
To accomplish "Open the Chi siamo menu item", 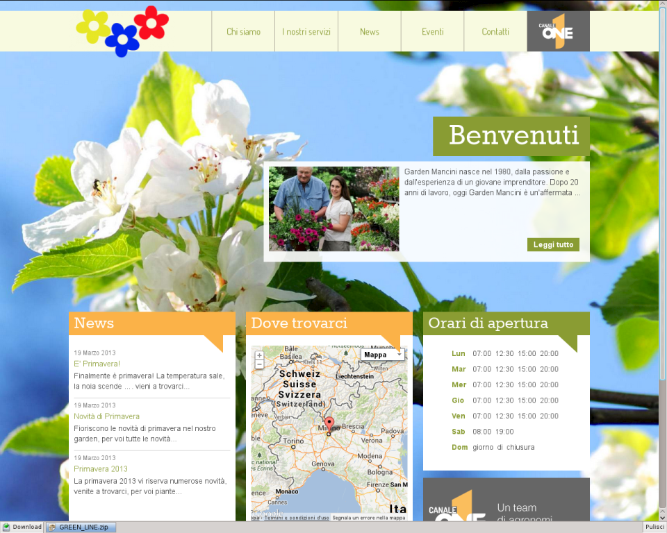I will pyautogui.click(x=243, y=32).
